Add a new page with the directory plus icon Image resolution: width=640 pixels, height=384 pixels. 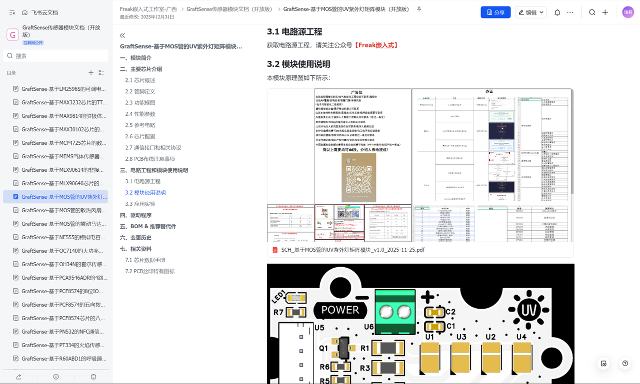pyautogui.click(x=91, y=73)
